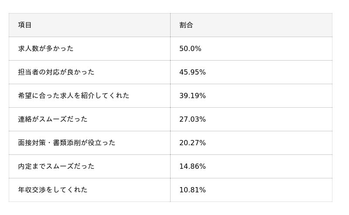Click the 27.03% value cell
The width and height of the screenshot is (349, 215).
[192, 119]
